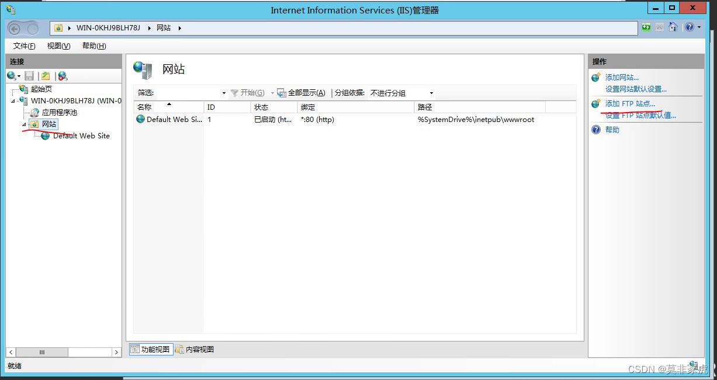717x380 pixels.
Task: Click the Save icon in Connections toolbar
Action: click(x=29, y=76)
